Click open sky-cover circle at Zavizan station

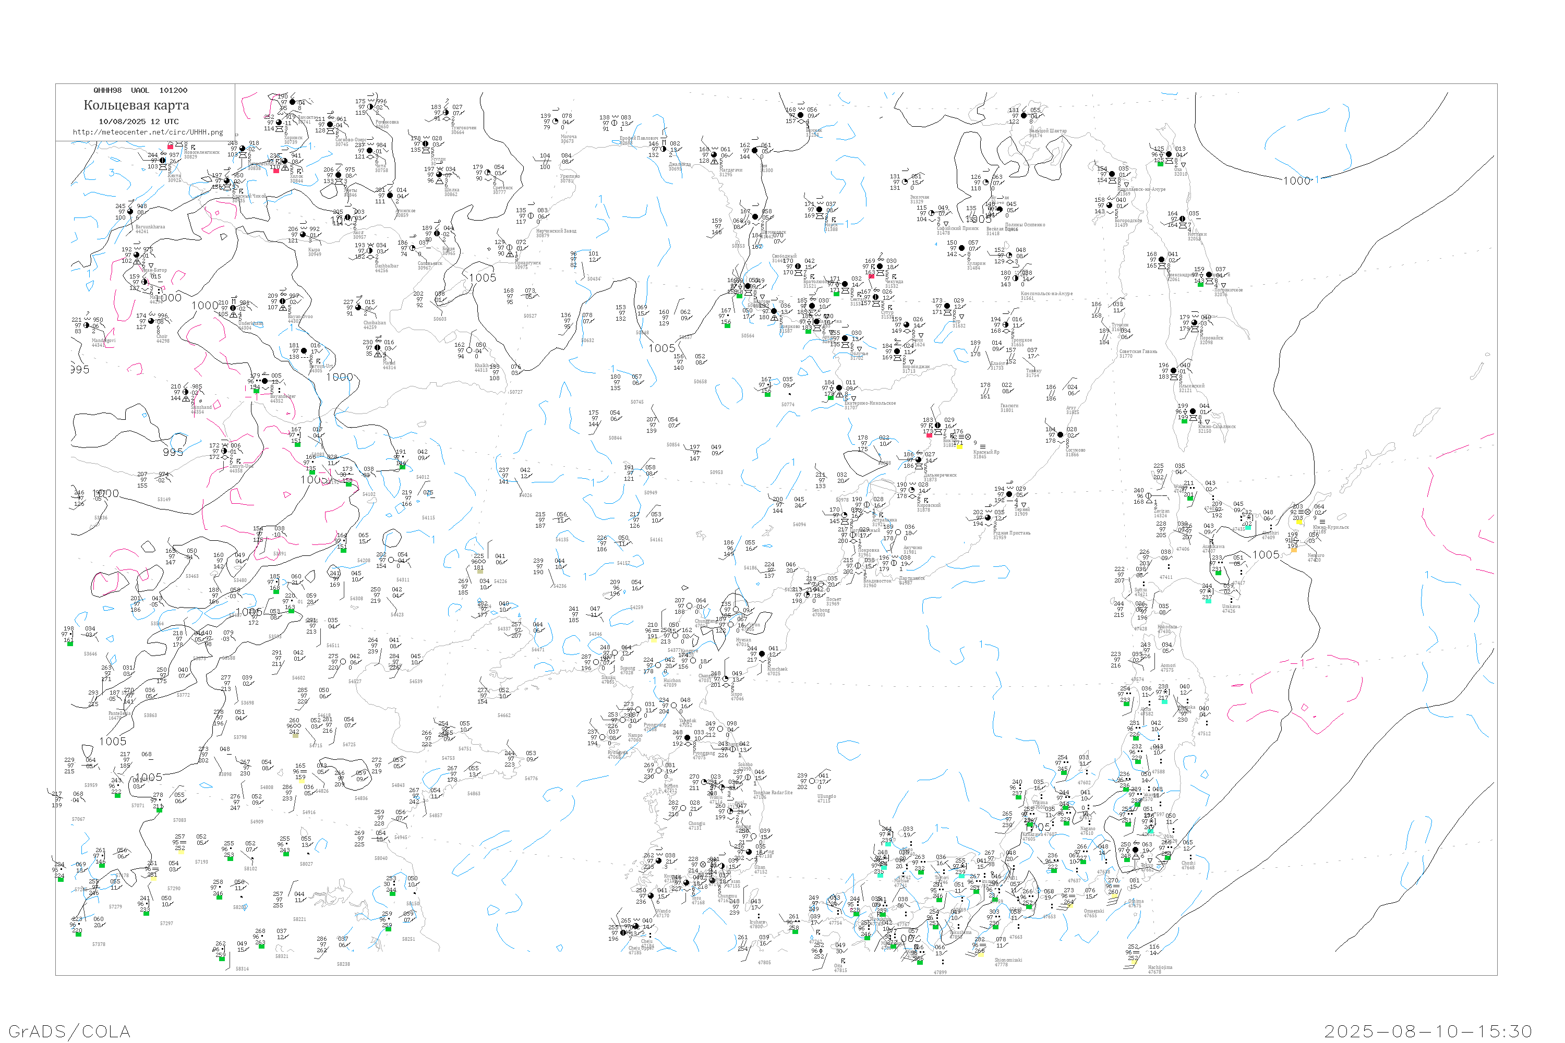(x=1149, y=496)
